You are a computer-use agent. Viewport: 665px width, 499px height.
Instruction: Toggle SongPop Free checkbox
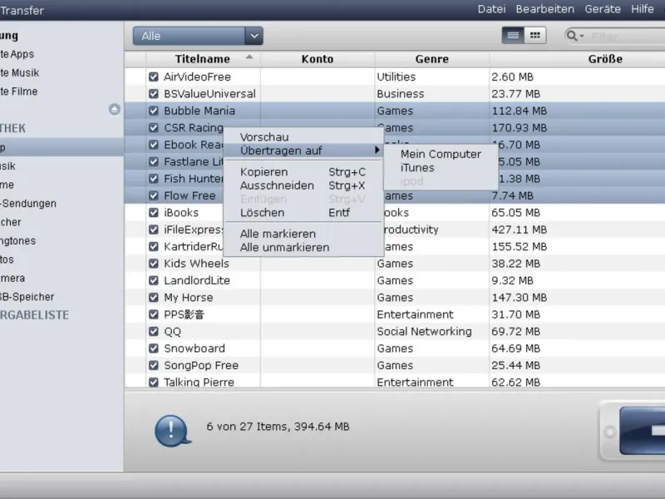[x=154, y=365]
